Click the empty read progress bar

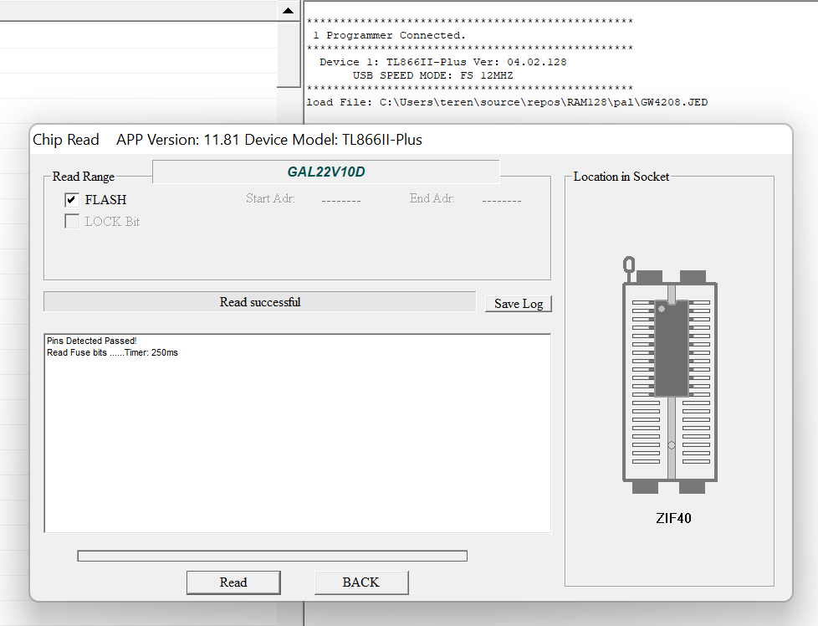(x=272, y=556)
